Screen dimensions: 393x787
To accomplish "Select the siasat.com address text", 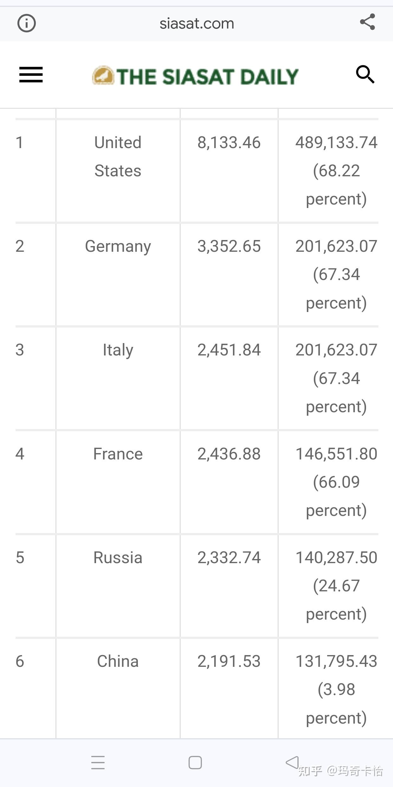I will 197,23.
